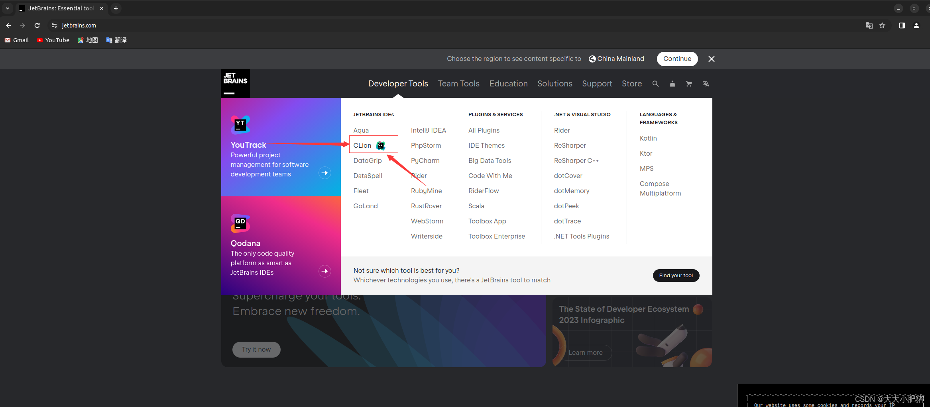Open the RubyMine link
Image resolution: width=930 pixels, height=407 pixels.
click(x=427, y=191)
